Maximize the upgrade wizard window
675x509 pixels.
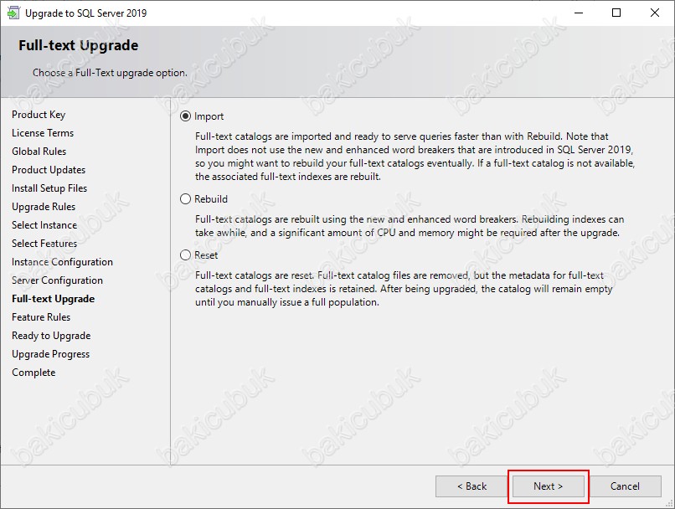click(616, 13)
